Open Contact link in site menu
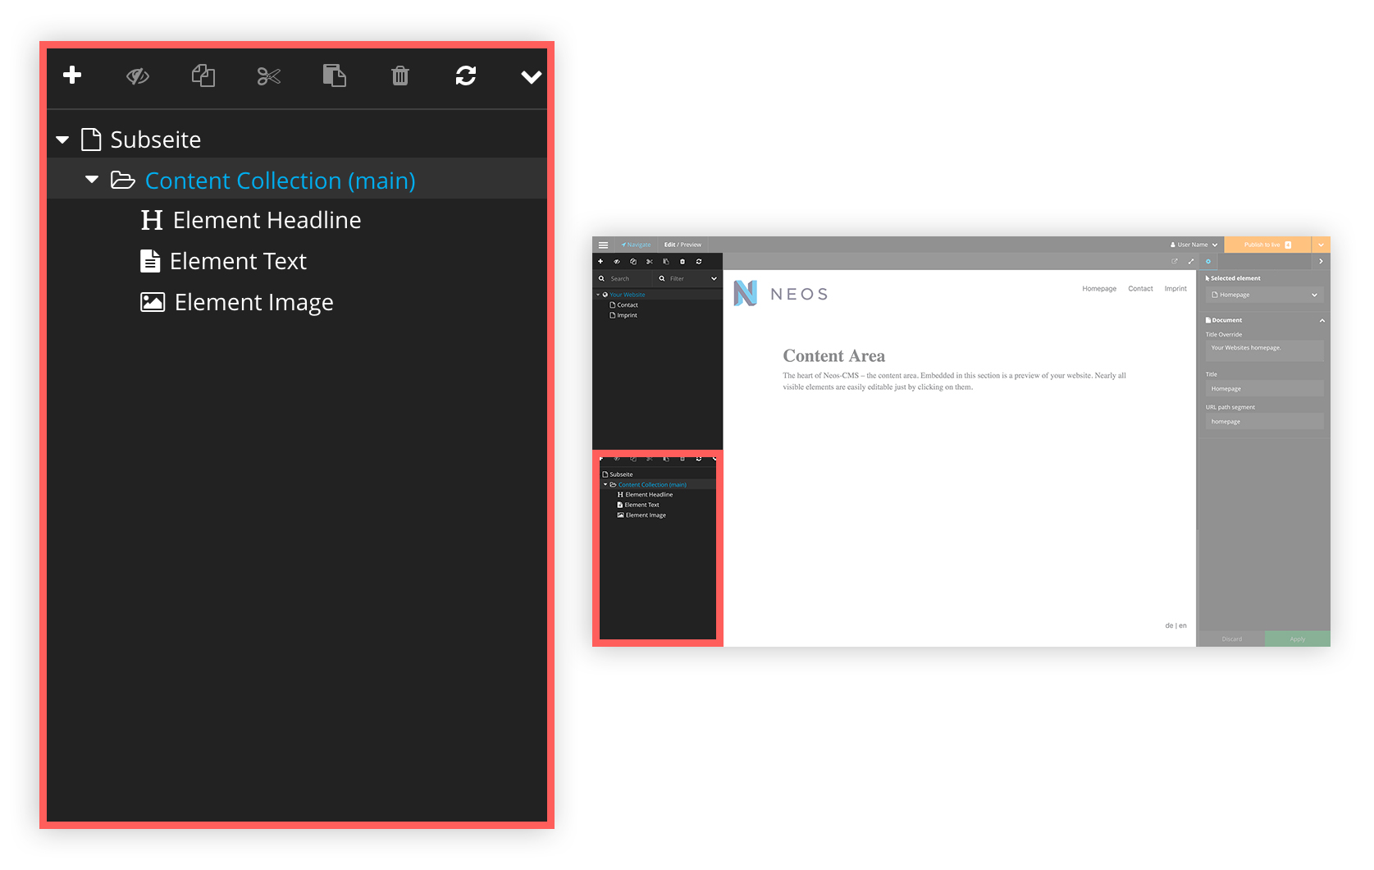 (1140, 289)
